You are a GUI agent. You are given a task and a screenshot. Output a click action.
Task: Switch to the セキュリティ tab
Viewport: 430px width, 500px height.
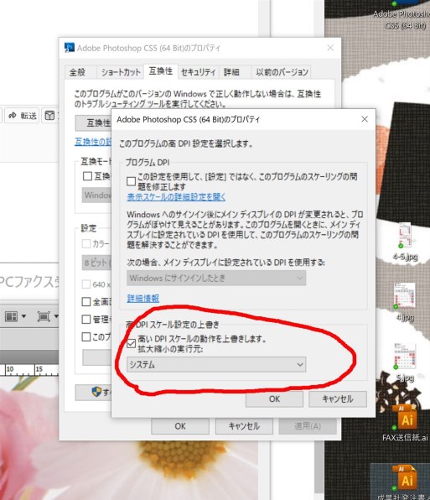[198, 72]
